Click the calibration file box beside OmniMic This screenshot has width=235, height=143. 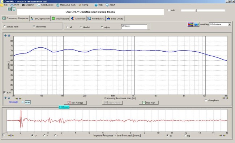tap(28, 103)
